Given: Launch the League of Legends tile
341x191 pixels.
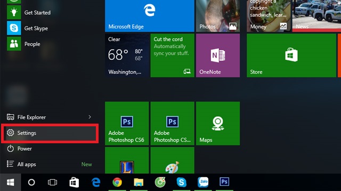Looking at the screenshot, I should click(x=127, y=160).
